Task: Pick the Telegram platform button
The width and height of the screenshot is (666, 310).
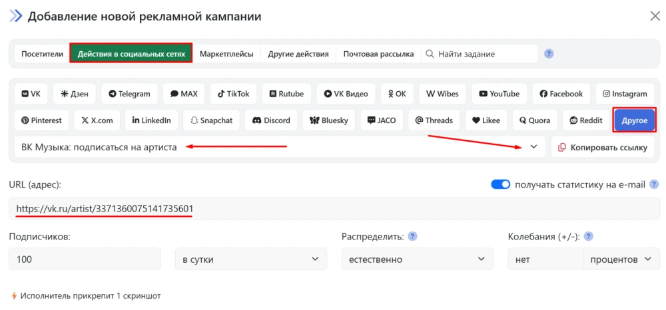Action: pyautogui.click(x=130, y=94)
